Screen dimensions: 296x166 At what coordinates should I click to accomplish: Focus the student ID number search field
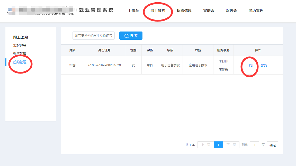94,36
